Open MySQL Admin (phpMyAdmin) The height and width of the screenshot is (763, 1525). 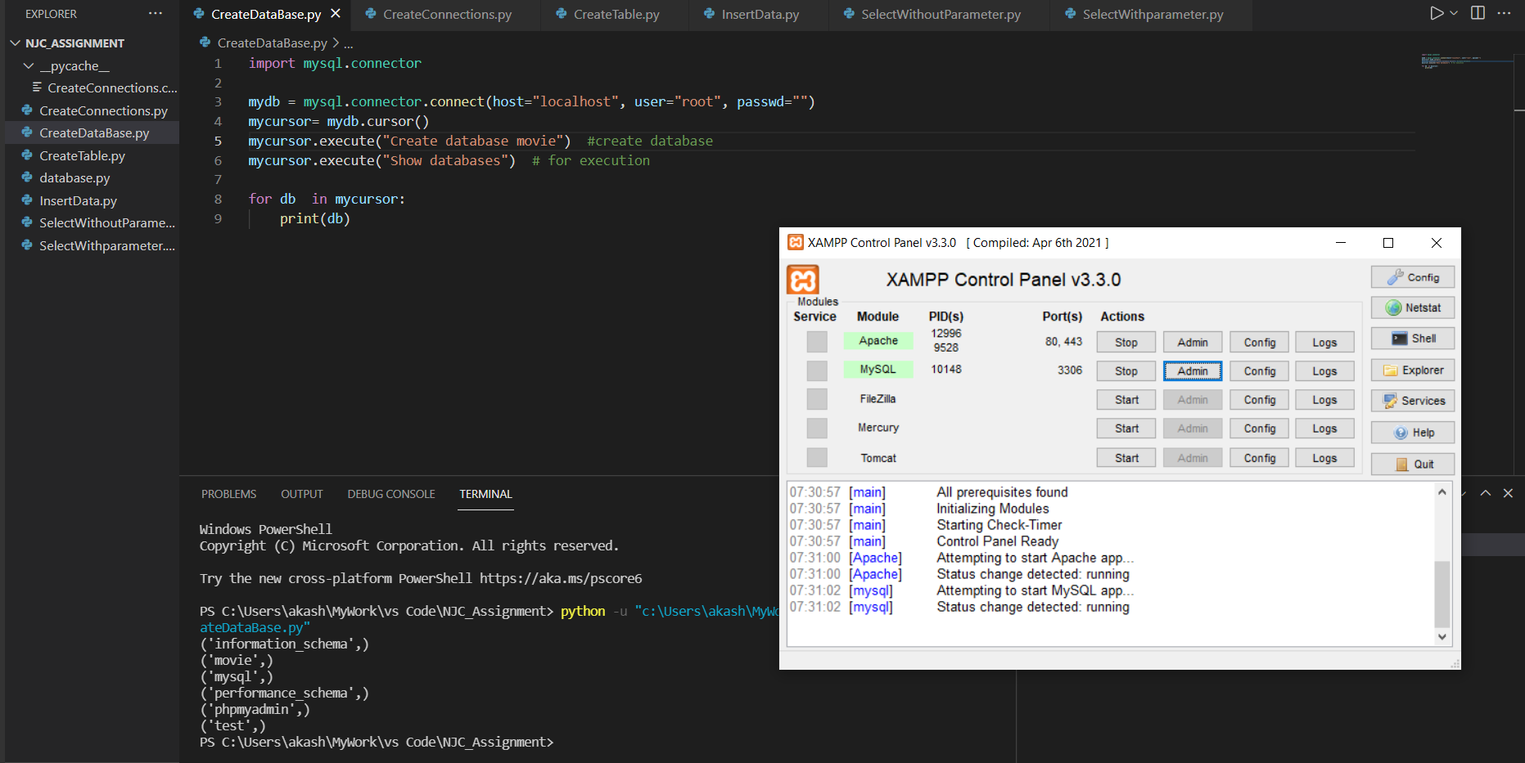1193,370
